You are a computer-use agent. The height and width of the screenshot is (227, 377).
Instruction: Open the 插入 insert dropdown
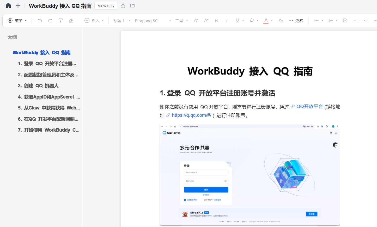tap(94, 21)
